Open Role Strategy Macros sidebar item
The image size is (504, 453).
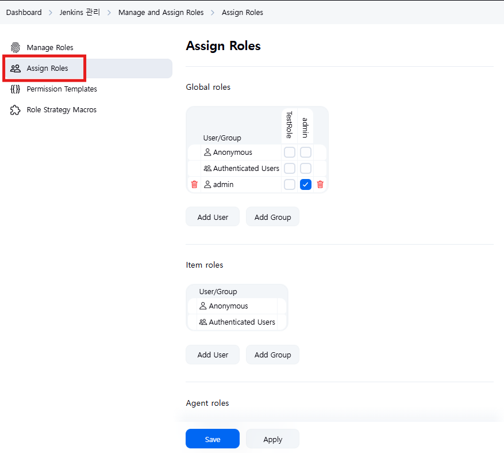pyautogui.click(x=87, y=110)
